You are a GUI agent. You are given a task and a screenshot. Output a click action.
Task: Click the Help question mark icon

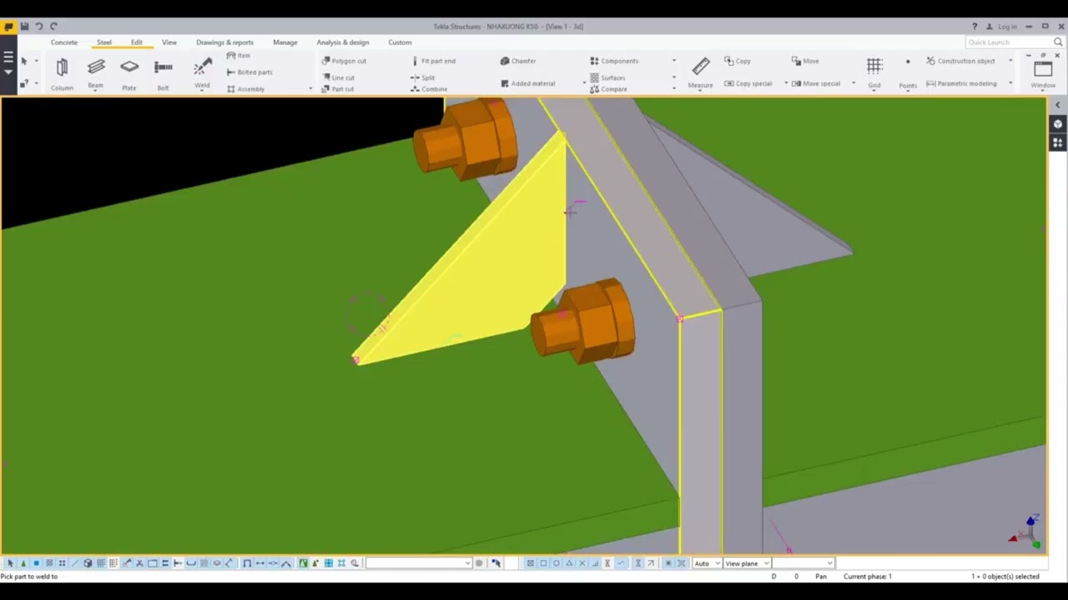pos(975,27)
